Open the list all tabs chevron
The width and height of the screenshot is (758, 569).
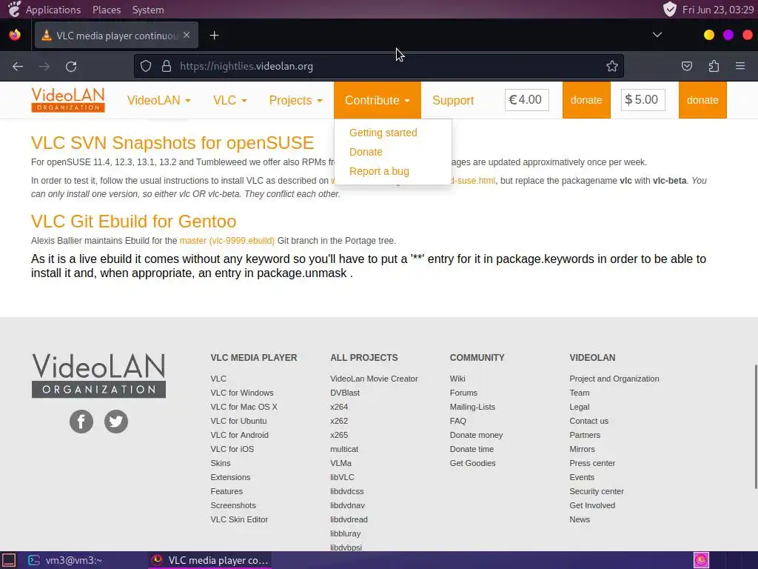(x=657, y=35)
